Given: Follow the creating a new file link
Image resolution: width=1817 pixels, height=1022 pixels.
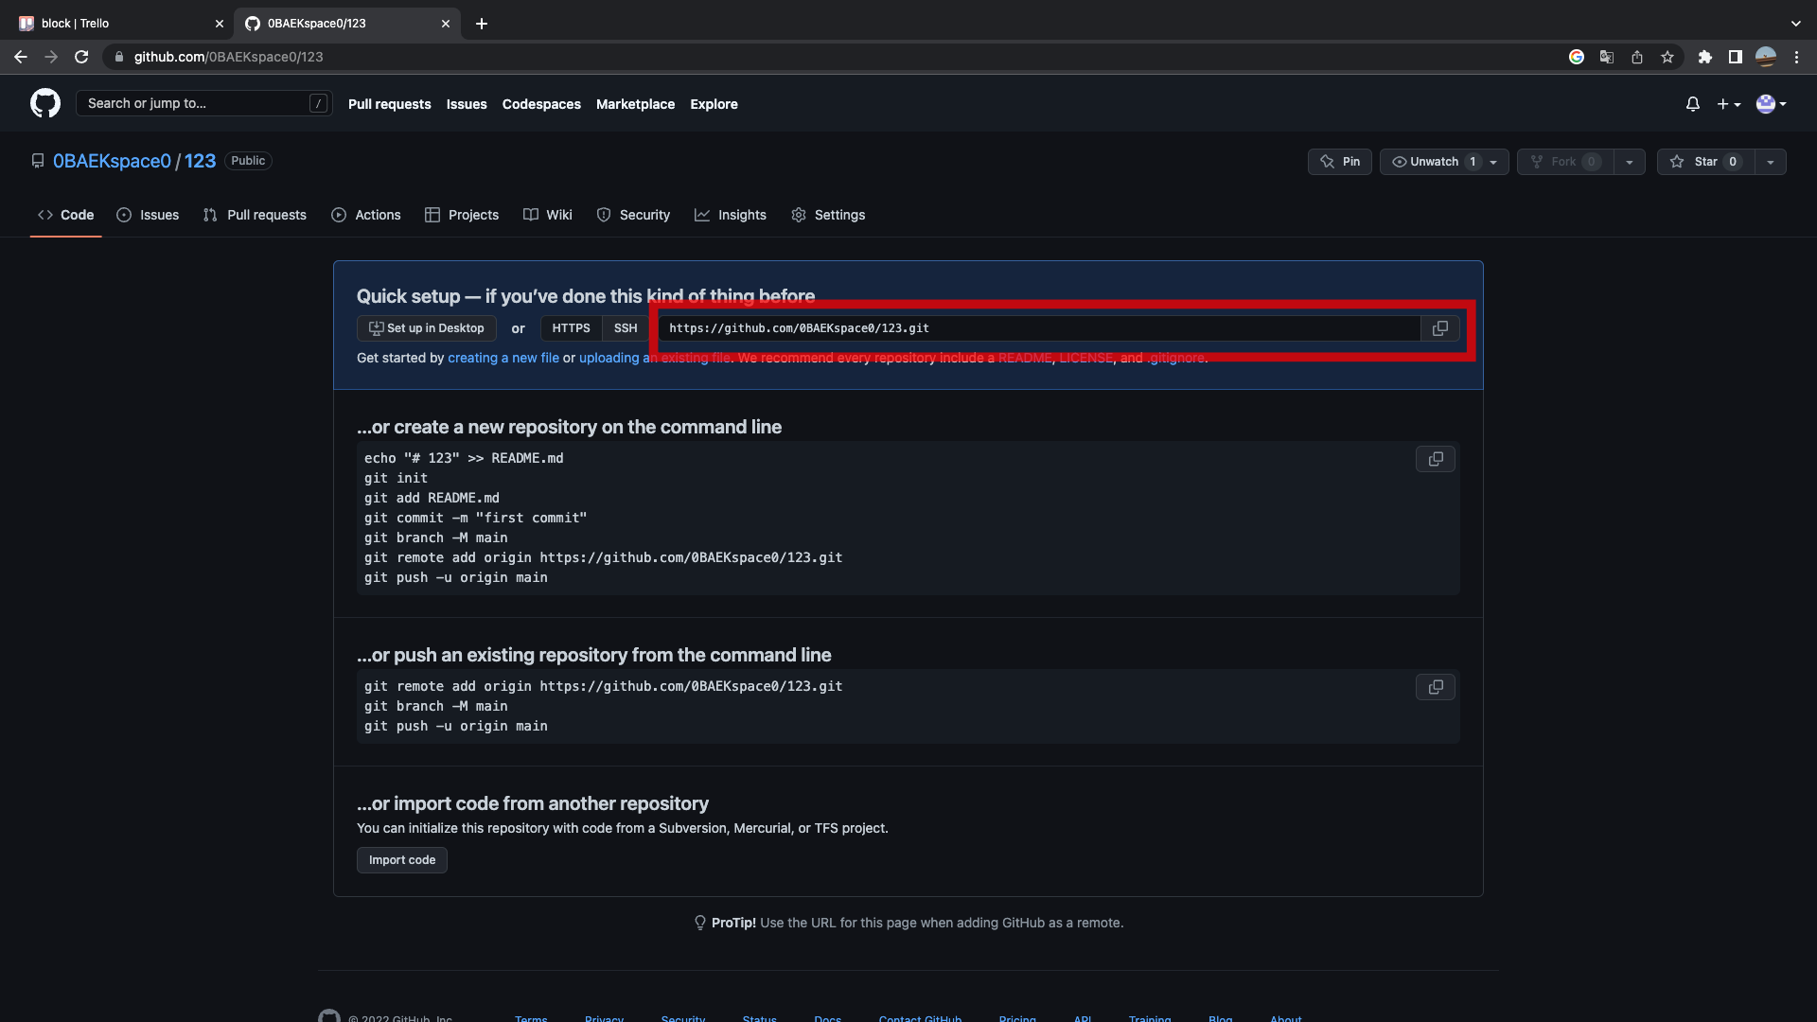Looking at the screenshot, I should 503,358.
